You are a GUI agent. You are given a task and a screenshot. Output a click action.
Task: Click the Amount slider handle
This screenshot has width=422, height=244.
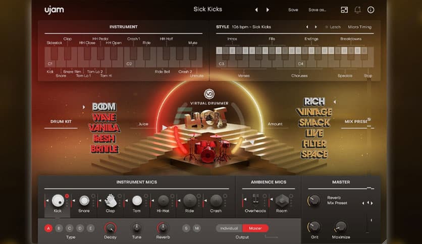[x=251, y=142]
